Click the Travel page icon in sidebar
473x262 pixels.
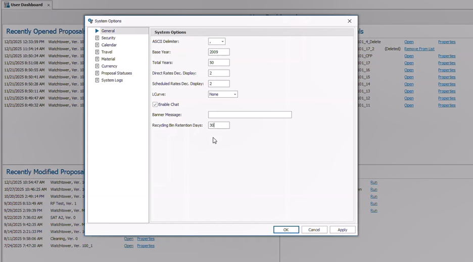97,52
